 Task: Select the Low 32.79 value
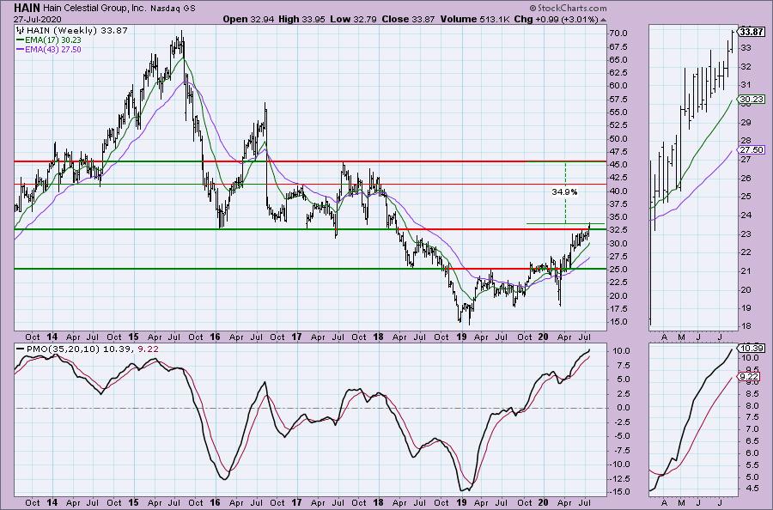click(x=352, y=19)
